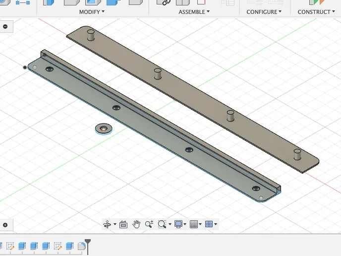The width and height of the screenshot is (341, 256).
Task: Activate the Pan hand tool
Action: [x=136, y=224]
